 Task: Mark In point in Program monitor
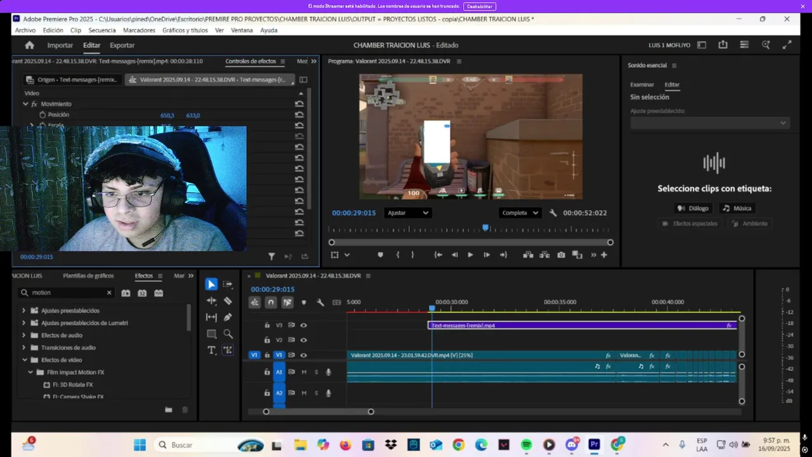(398, 255)
